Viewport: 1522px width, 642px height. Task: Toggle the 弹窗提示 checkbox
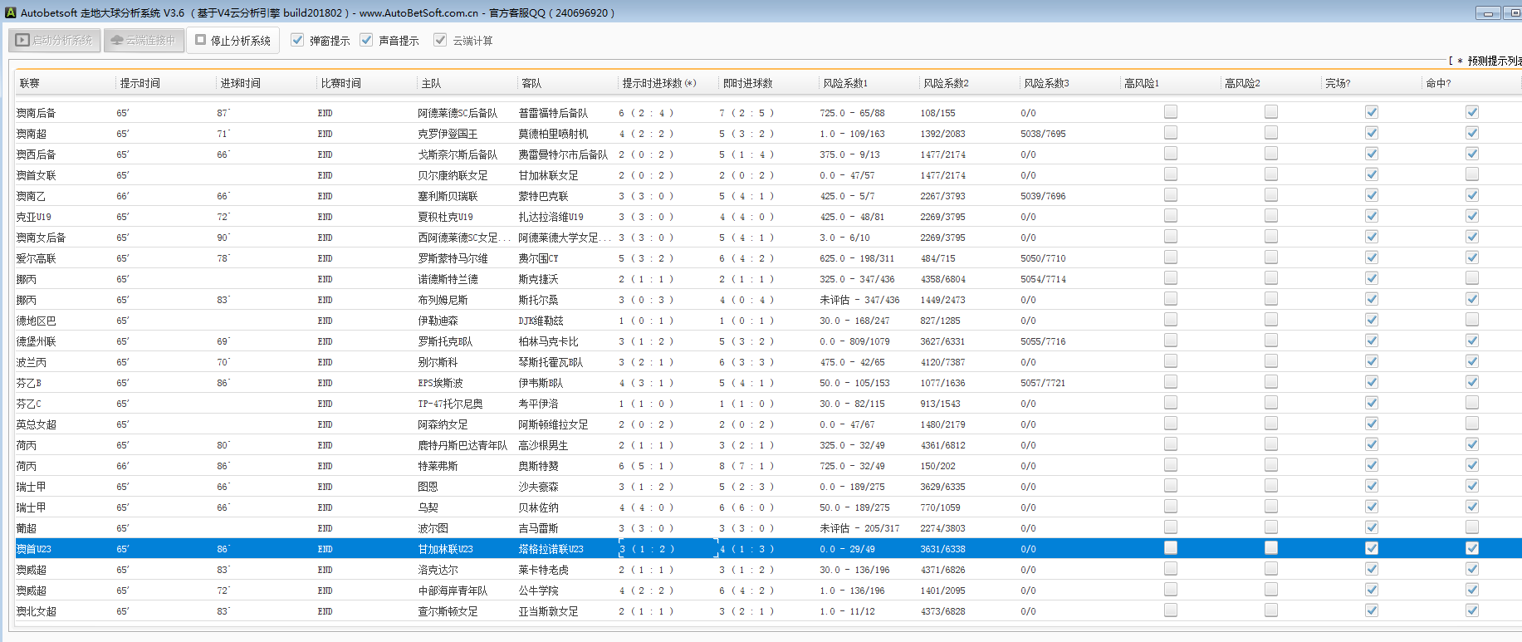pos(297,40)
